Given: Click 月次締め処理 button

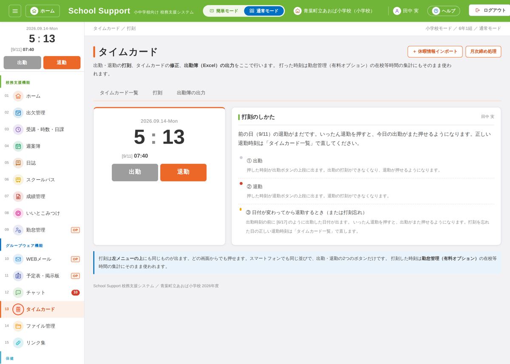Looking at the screenshot, I should (483, 51).
